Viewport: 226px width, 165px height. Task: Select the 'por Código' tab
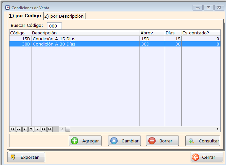25,16
